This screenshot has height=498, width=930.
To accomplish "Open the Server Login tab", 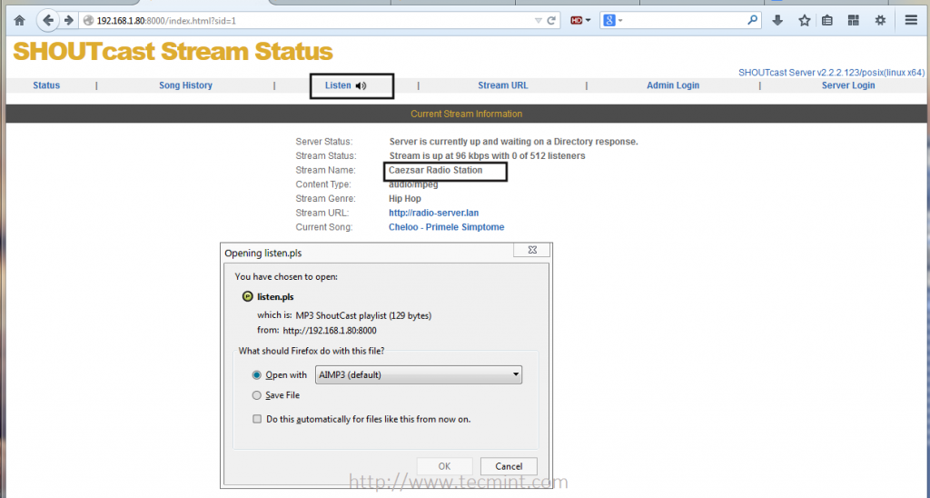I will pyautogui.click(x=848, y=85).
